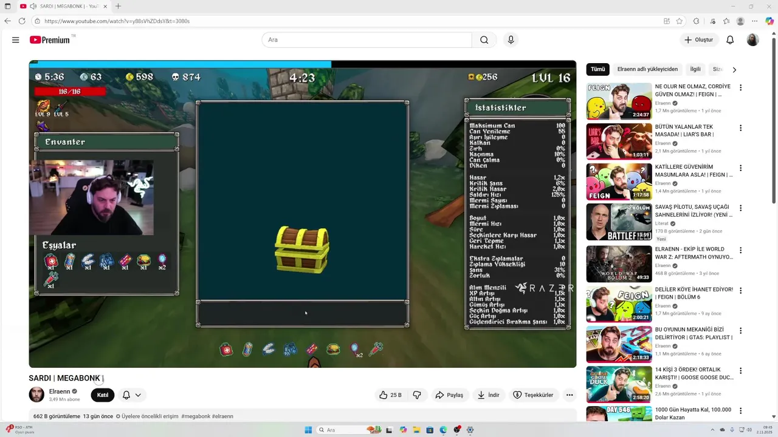Open options for the GTA5 Playlist video
The width and height of the screenshot is (778, 437).
pyautogui.click(x=740, y=331)
